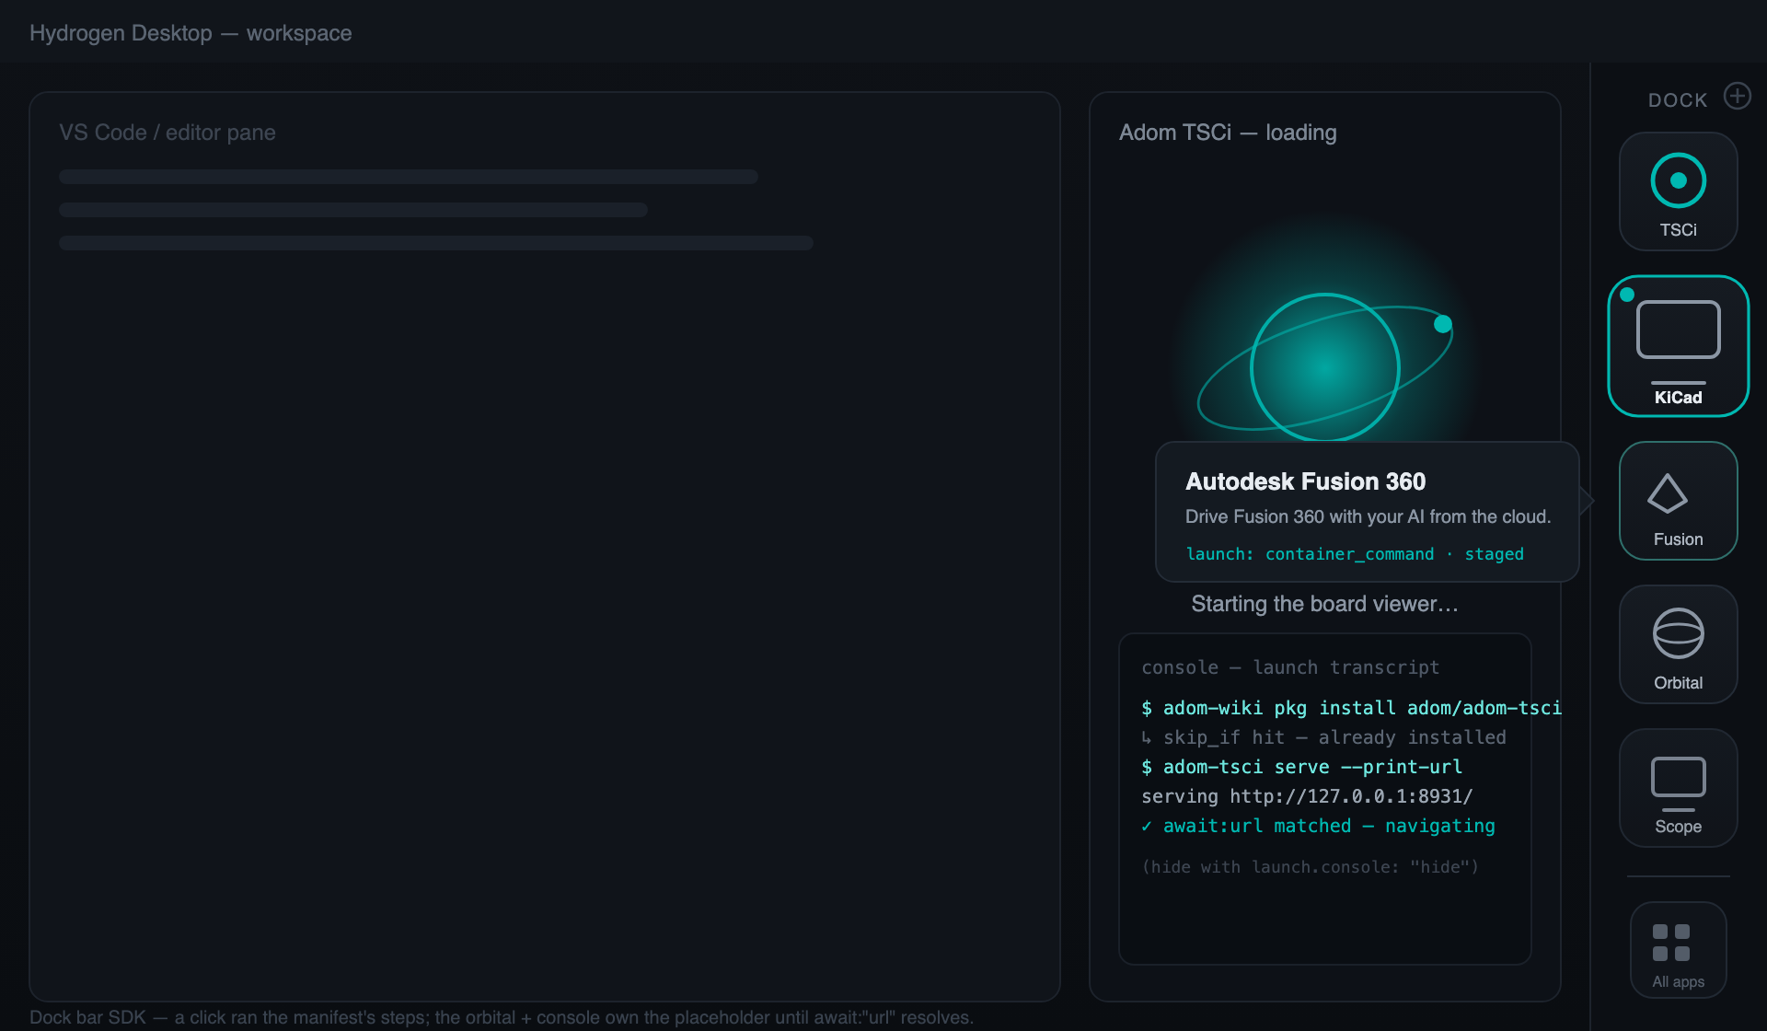Click the 'adom-tsci serve --print-url' command

click(1301, 767)
